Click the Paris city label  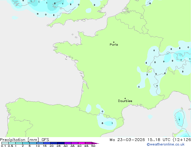point(114,45)
